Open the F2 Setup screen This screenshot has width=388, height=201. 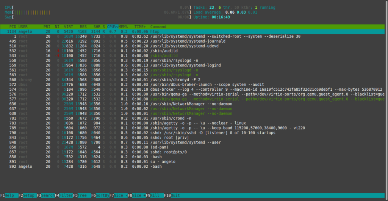click(27, 196)
